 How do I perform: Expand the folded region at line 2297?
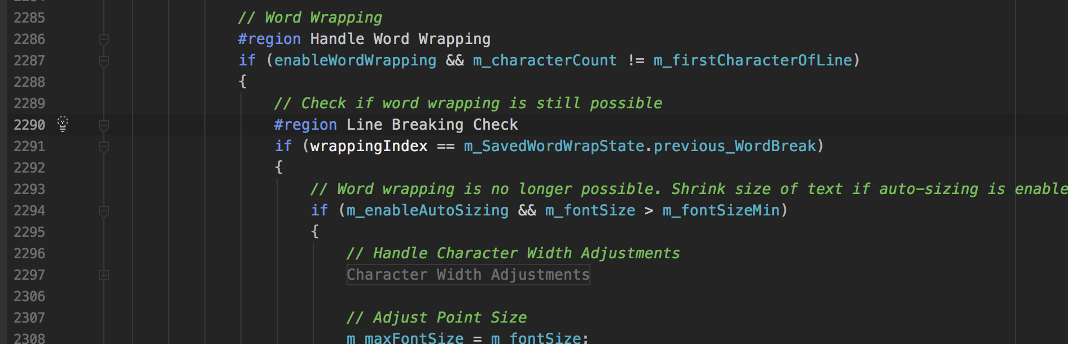[104, 275]
